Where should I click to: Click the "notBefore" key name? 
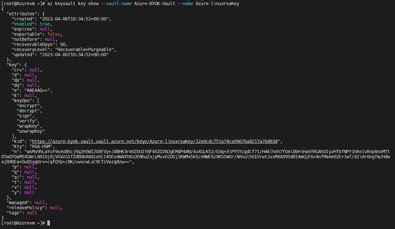[26, 39]
